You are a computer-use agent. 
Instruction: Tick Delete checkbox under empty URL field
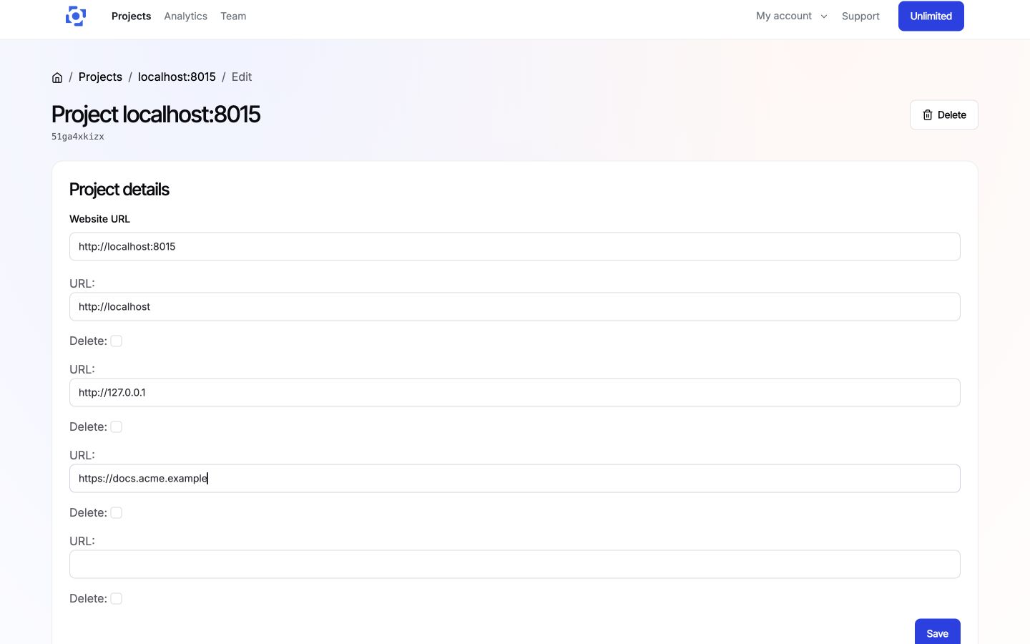[x=117, y=598]
